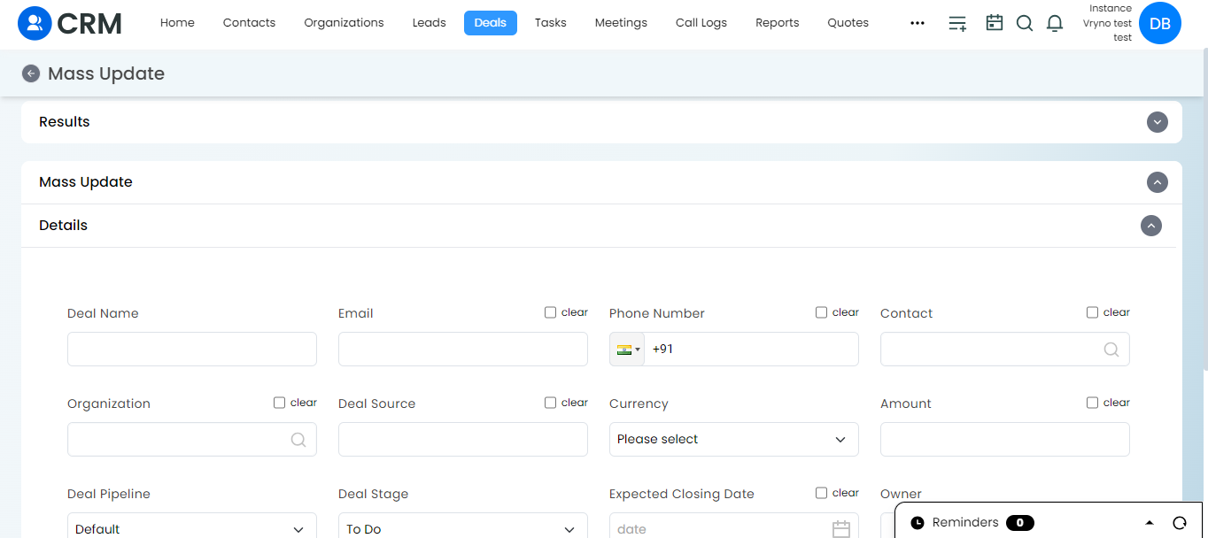Open the quick add list icon
The width and height of the screenshot is (1208, 538).
tap(957, 23)
